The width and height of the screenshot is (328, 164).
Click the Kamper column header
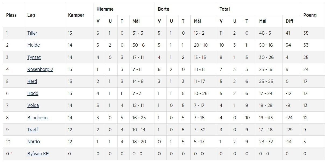[x=76, y=15]
